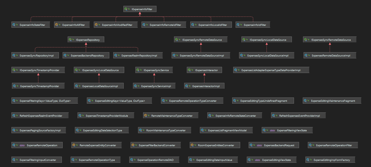Select the class icon of RemoteExpenseEntityConverter
The width and height of the screenshot is (371, 167).
tap(74, 145)
